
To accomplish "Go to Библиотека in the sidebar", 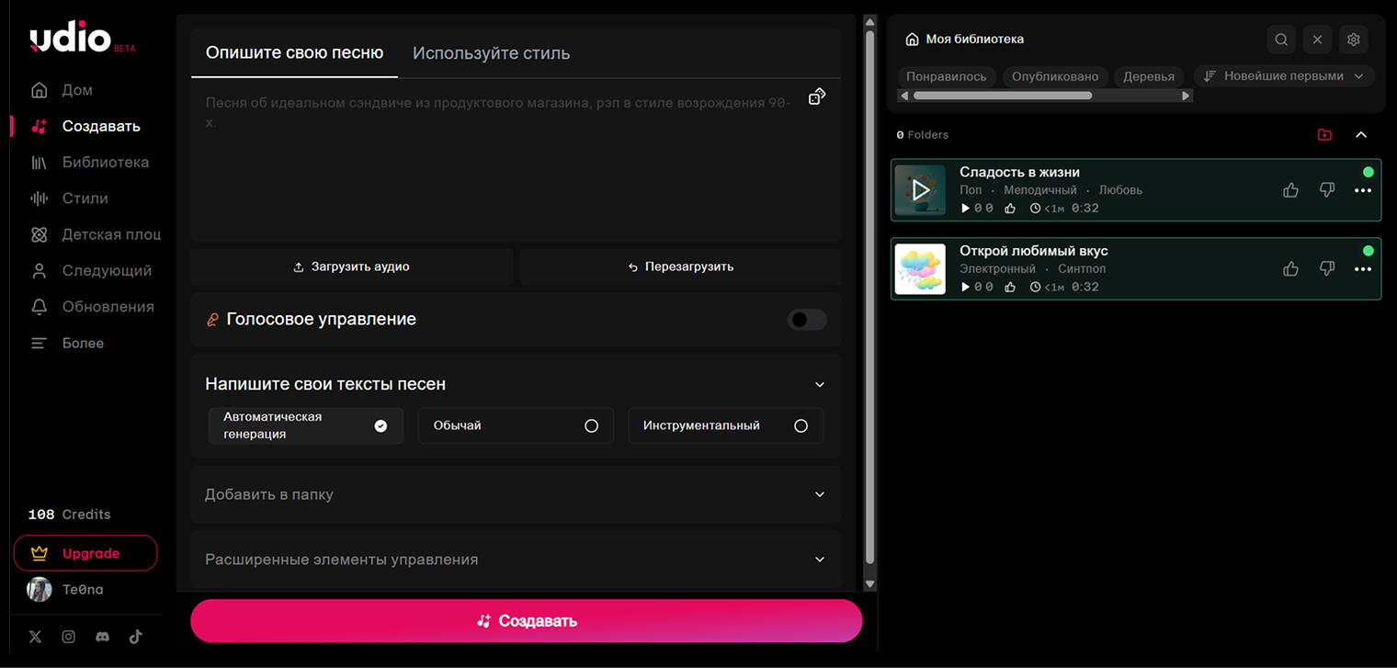I will (89, 162).
